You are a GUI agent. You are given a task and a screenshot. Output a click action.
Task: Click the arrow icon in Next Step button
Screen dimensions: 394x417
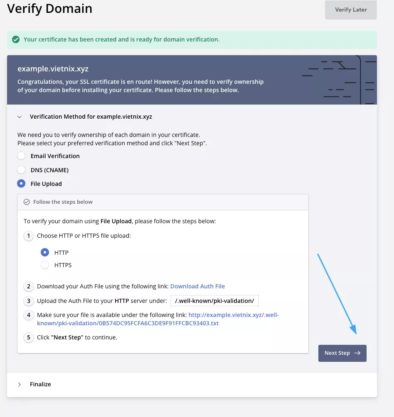tap(357, 353)
